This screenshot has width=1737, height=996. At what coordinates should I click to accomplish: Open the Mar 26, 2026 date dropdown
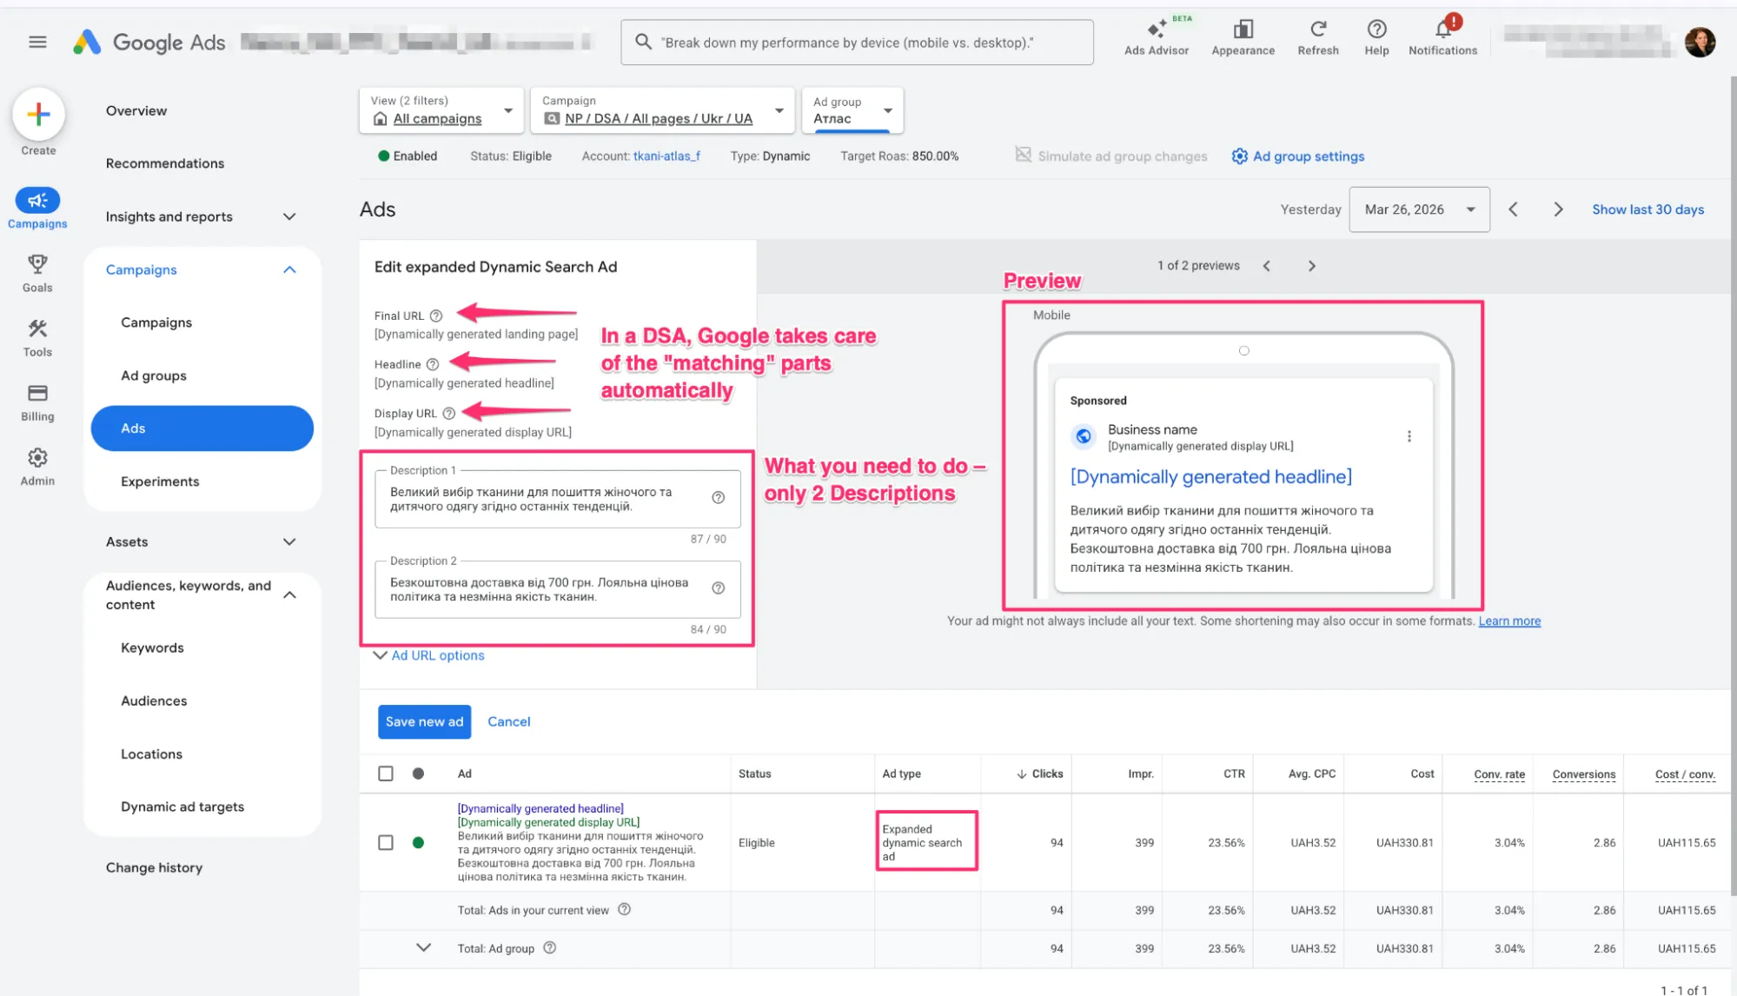click(1419, 209)
